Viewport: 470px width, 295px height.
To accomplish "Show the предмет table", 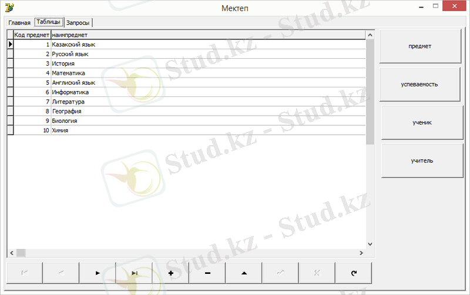I will pyautogui.click(x=420, y=46).
